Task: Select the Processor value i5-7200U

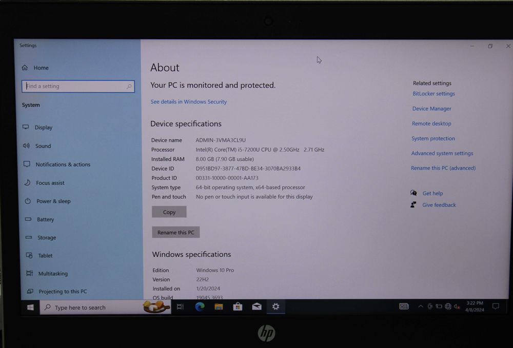Action: click(260, 149)
